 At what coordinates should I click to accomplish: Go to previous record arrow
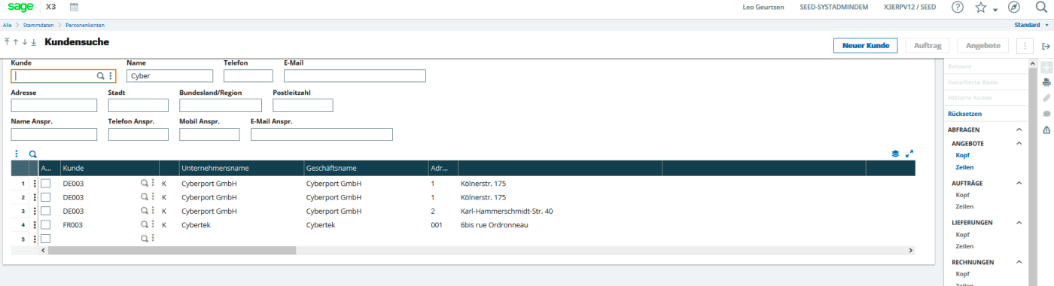point(15,42)
